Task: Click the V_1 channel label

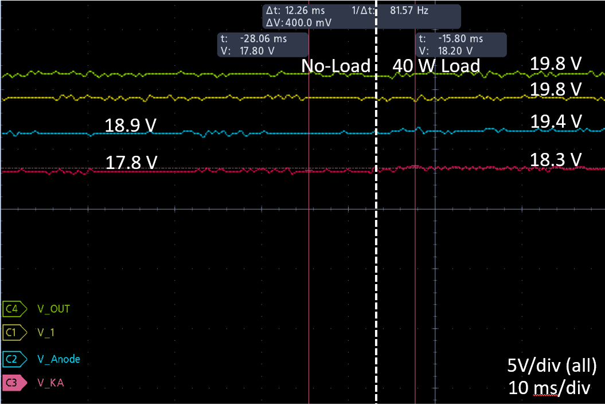Action: click(x=46, y=332)
